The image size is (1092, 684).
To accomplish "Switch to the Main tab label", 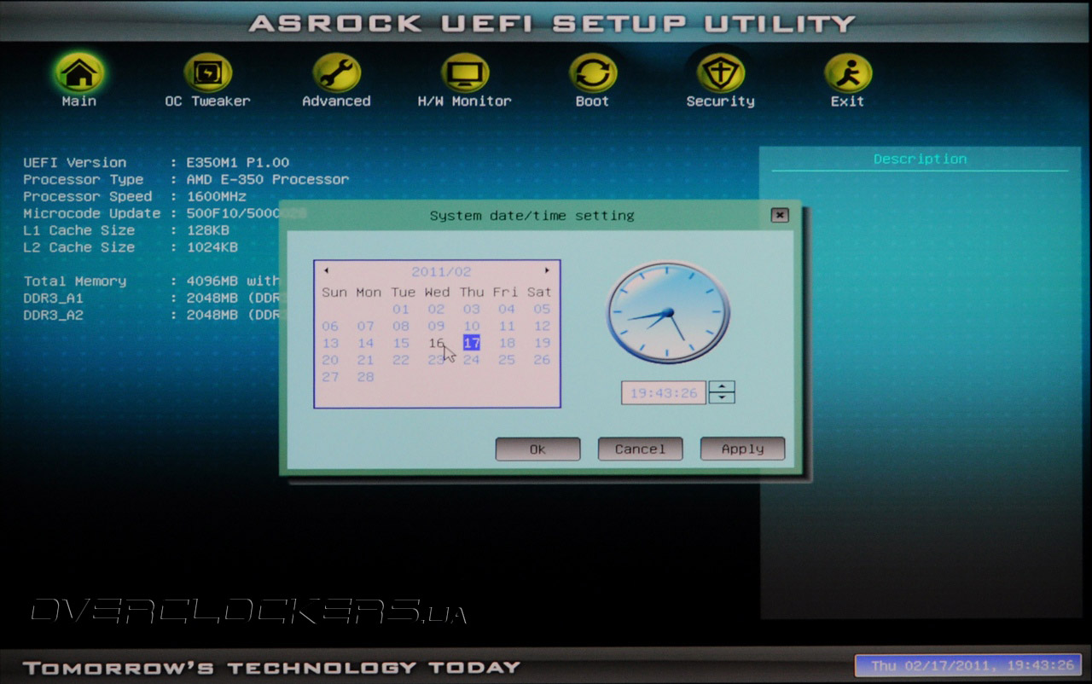I will [78, 101].
